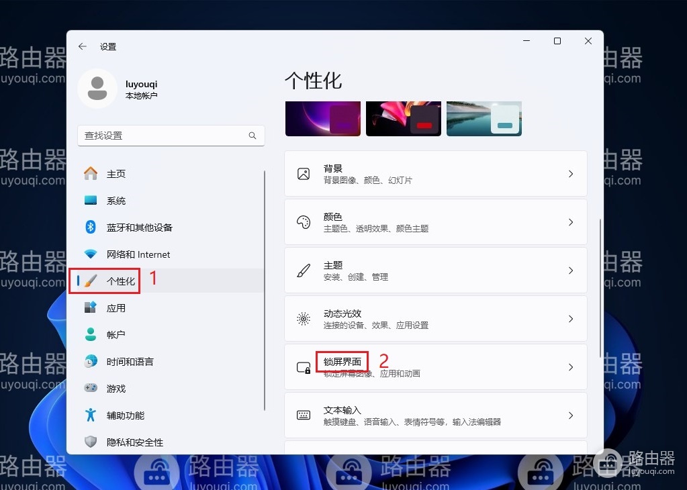
Task: Click the 主页 home icon
Action: tap(91, 173)
